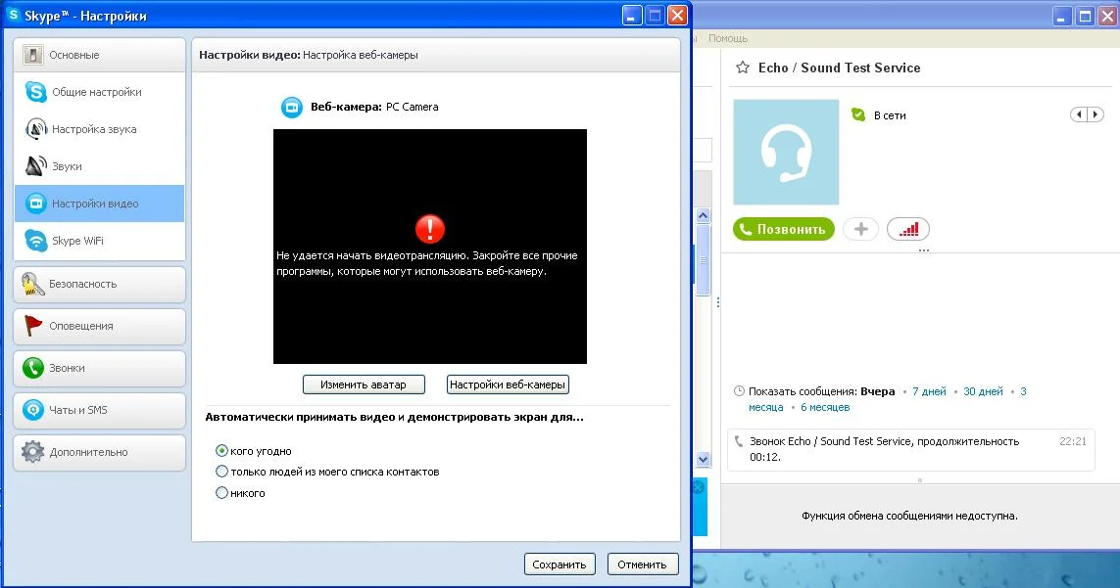The image size is (1120, 588).
Task: Click the clock icon near Показать сообщения
Action: (x=739, y=391)
